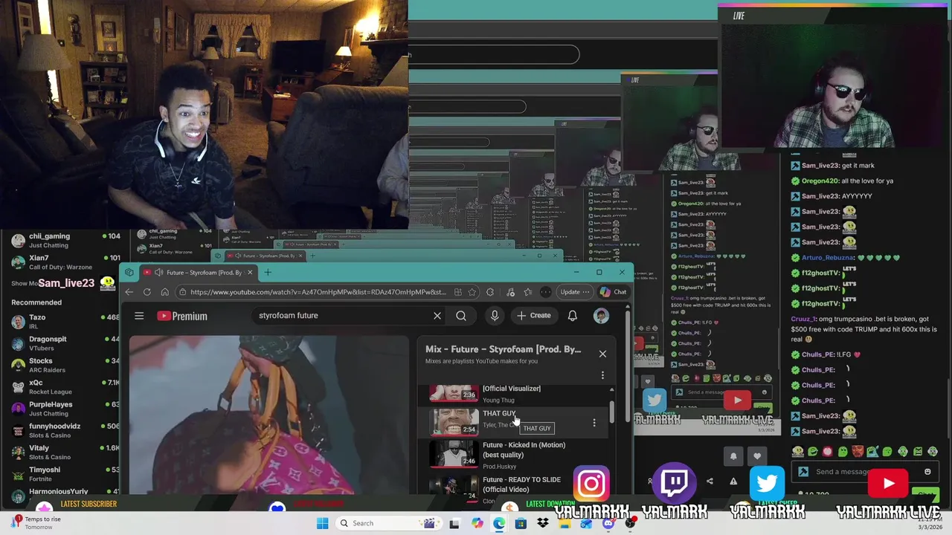Open Discord from the taskbar
Screen dimensions: 952x535
coord(608,523)
